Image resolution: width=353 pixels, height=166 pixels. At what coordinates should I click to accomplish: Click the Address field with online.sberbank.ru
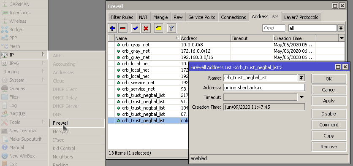264,88
